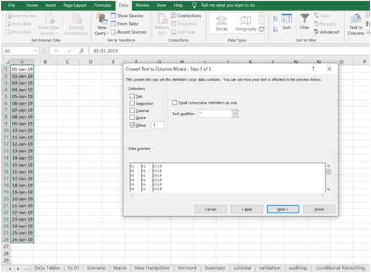Open the Text qualifier dropdown
This screenshot has width=371, height=273.
click(x=235, y=114)
